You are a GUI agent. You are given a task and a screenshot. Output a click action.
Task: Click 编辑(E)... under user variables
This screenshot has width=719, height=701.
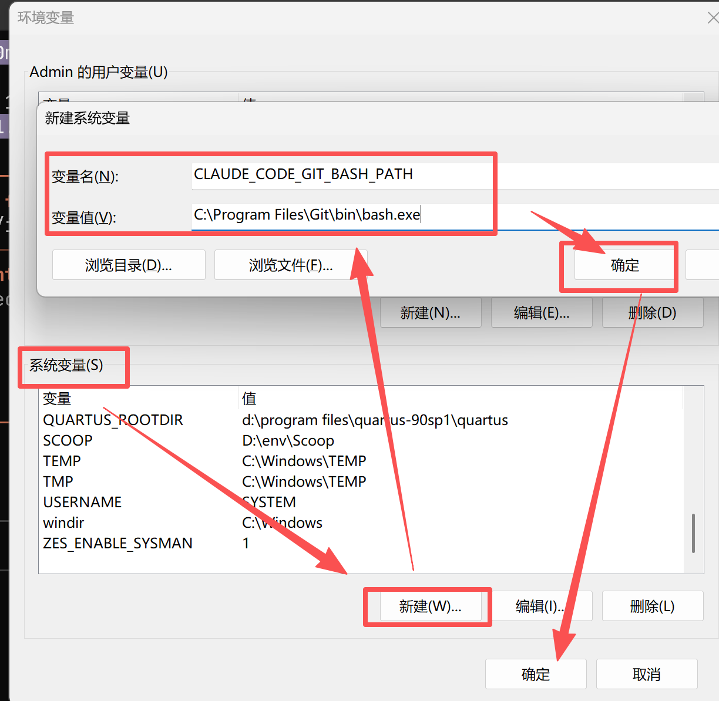541,313
